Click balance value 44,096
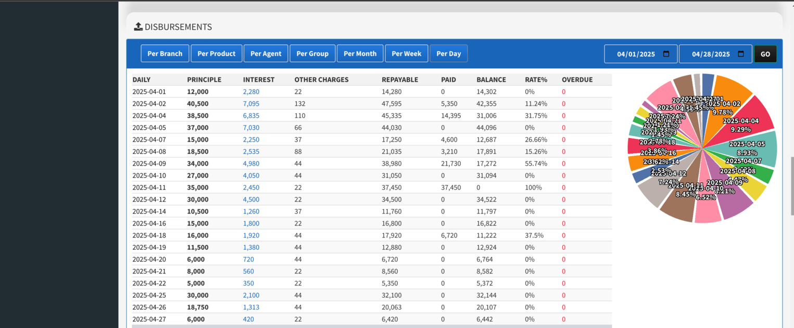Image resolution: width=794 pixels, height=328 pixels. tap(487, 128)
